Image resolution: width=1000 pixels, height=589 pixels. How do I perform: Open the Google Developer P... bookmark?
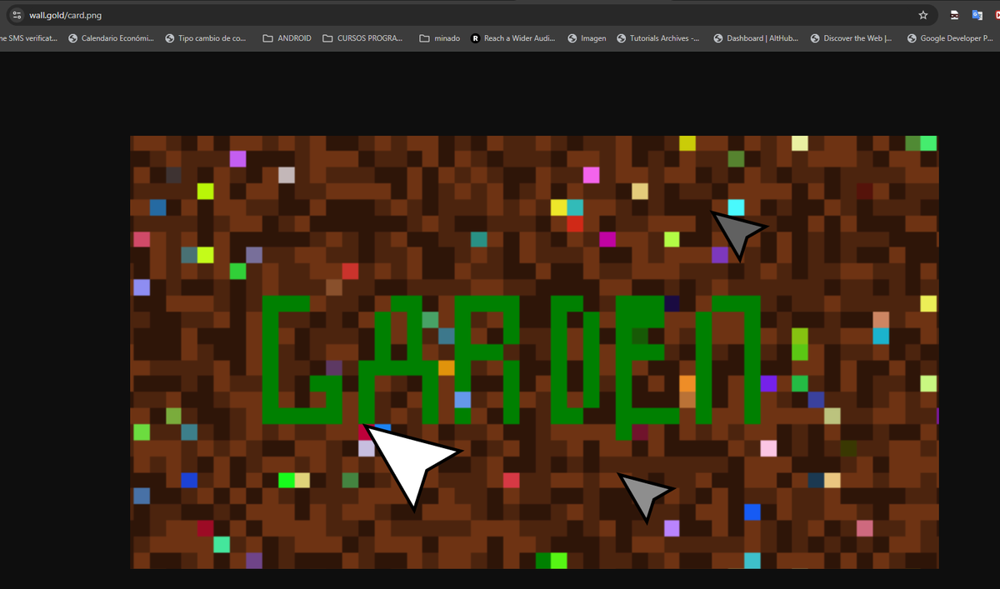tap(951, 38)
